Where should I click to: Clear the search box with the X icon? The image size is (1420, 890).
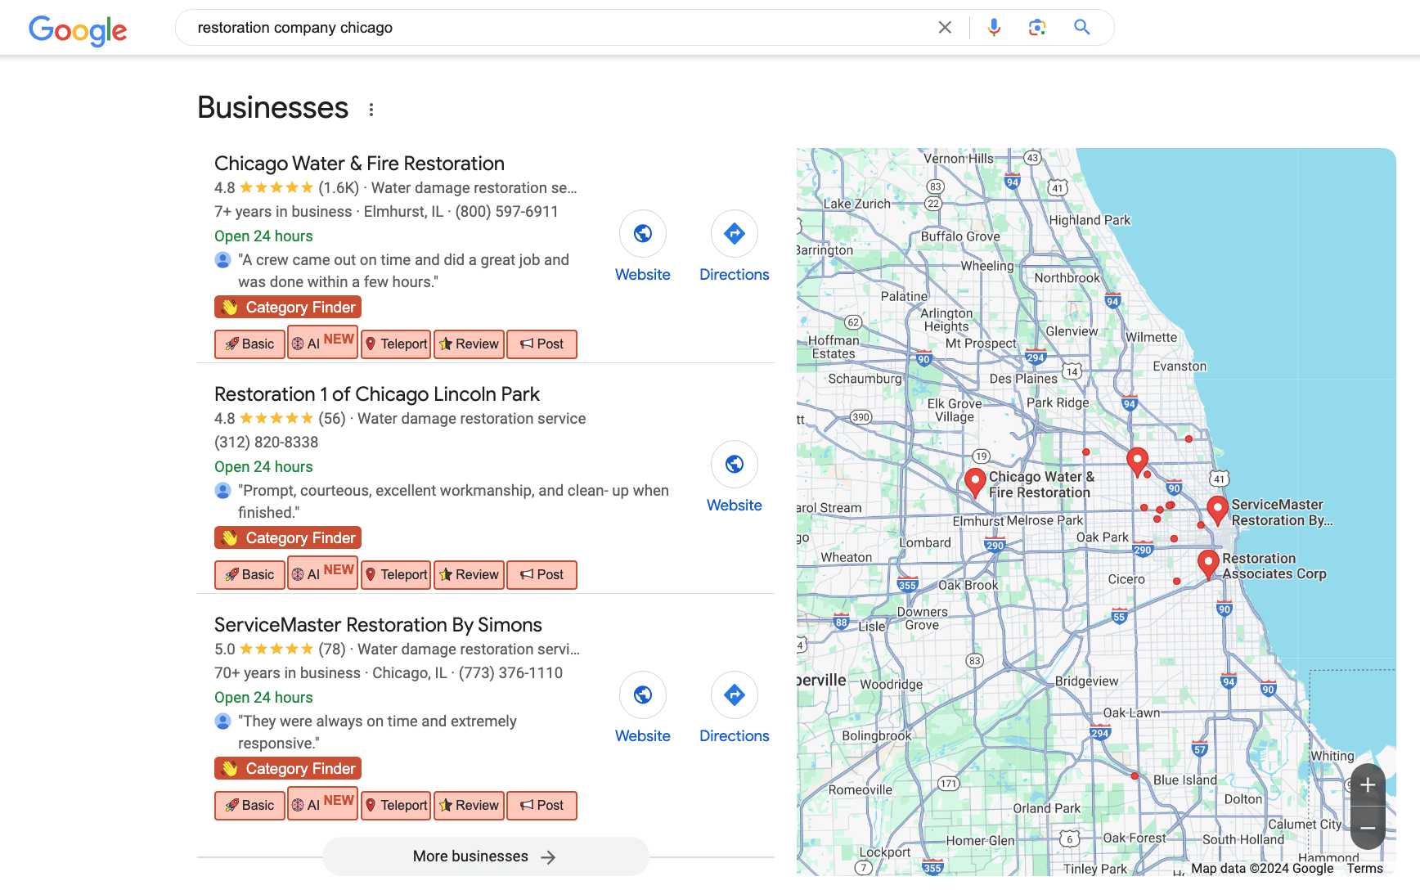pyautogui.click(x=945, y=28)
